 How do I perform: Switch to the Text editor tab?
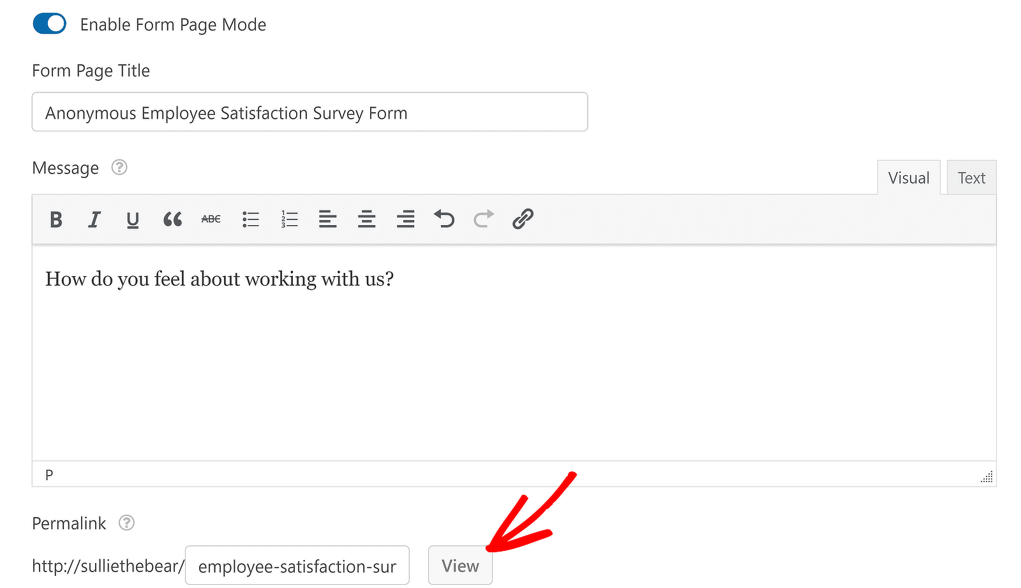[971, 178]
